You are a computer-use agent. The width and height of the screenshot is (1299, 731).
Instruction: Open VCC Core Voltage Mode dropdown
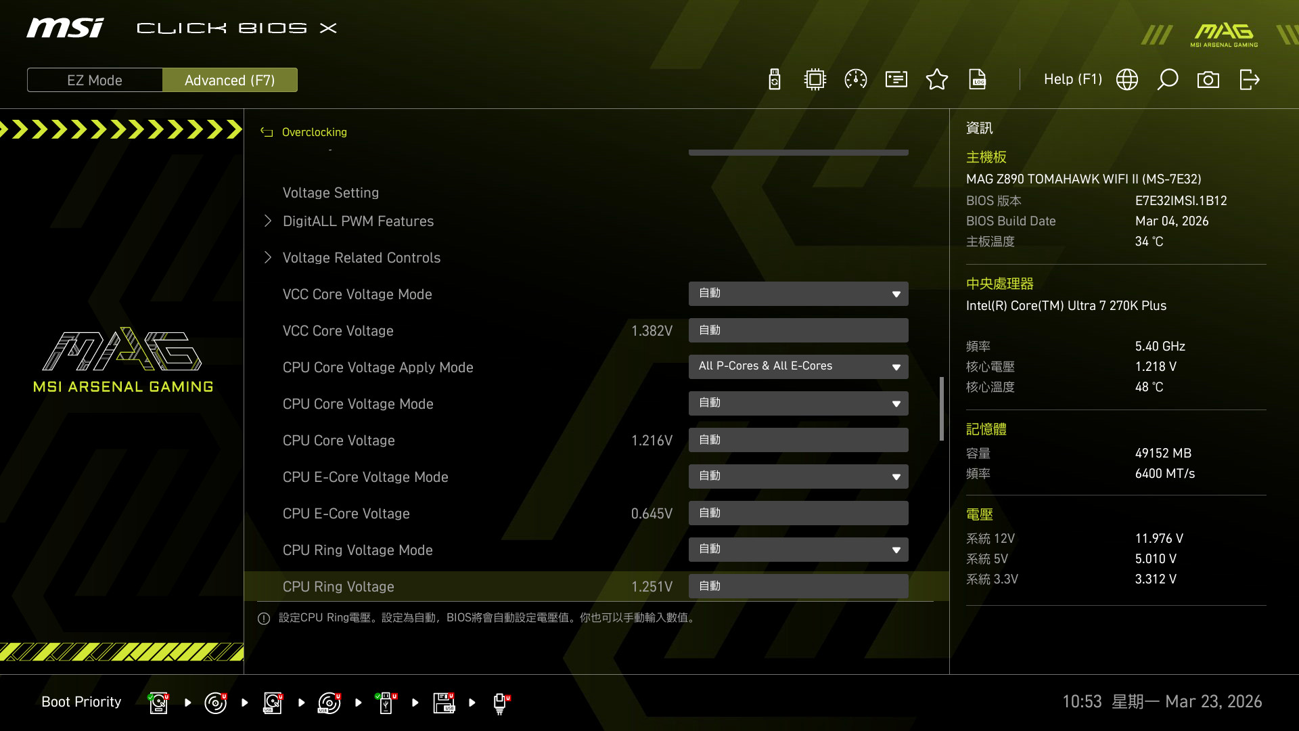(x=798, y=294)
